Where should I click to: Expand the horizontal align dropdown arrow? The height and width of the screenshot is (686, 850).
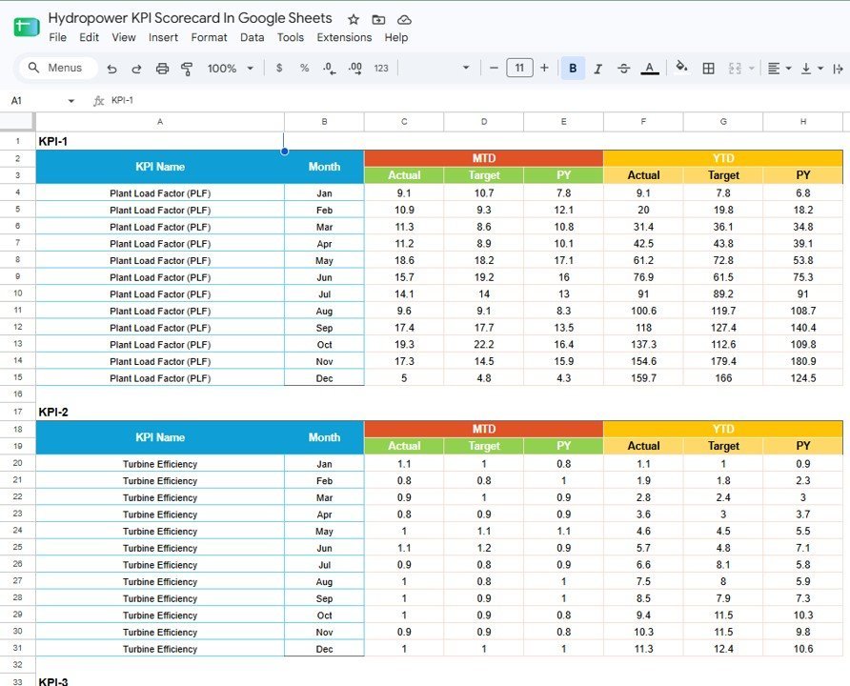[789, 69]
